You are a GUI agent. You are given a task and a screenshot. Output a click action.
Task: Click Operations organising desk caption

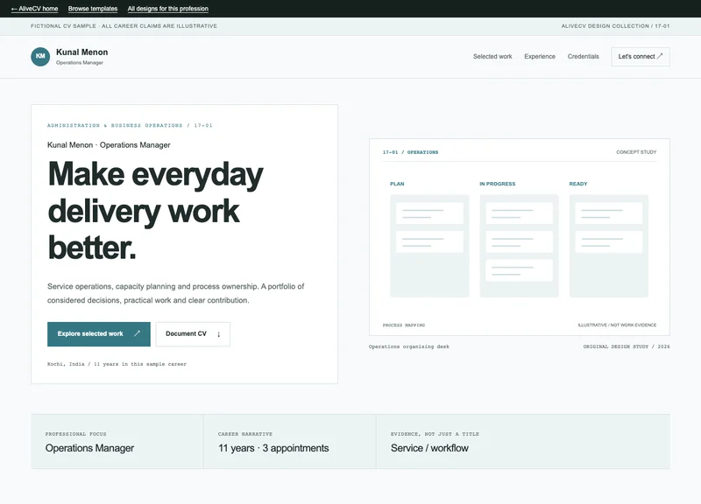point(409,346)
